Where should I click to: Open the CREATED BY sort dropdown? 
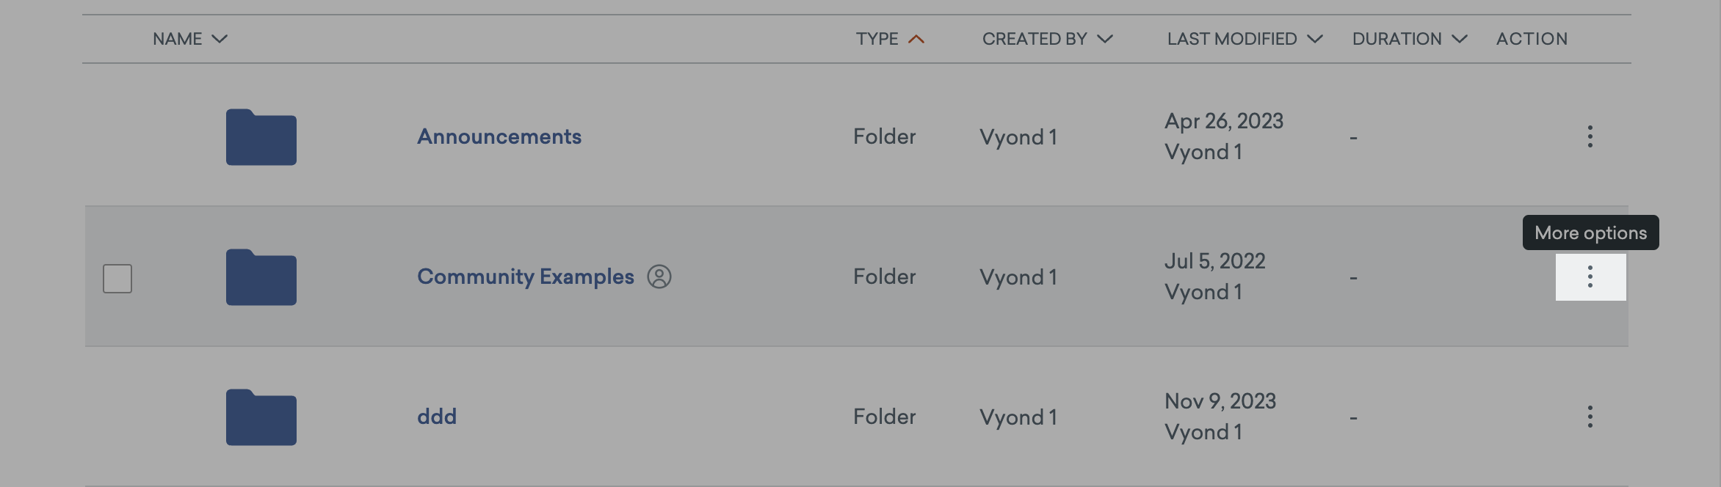pos(1105,39)
